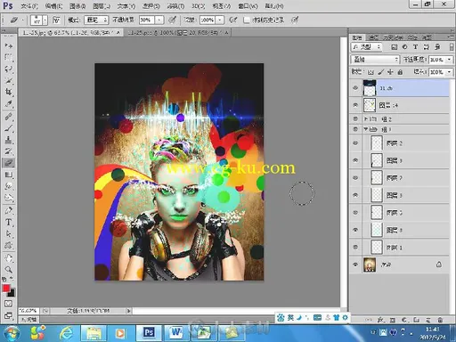Open the 3D(D) menu
Screen dimensions: 456x342
(198, 6)
